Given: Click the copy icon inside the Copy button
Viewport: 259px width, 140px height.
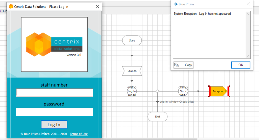Looking at the screenshot, I should coord(176,65).
